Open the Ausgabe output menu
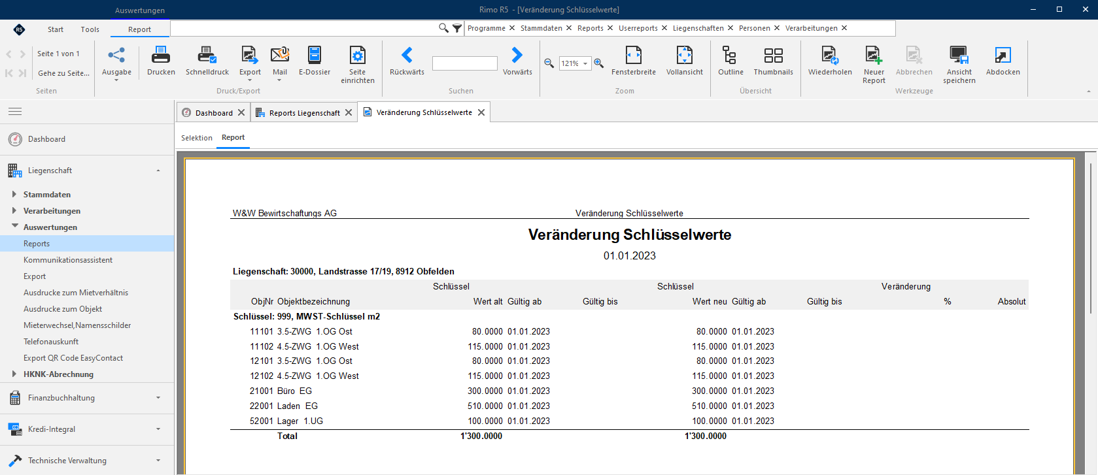 coord(116,63)
